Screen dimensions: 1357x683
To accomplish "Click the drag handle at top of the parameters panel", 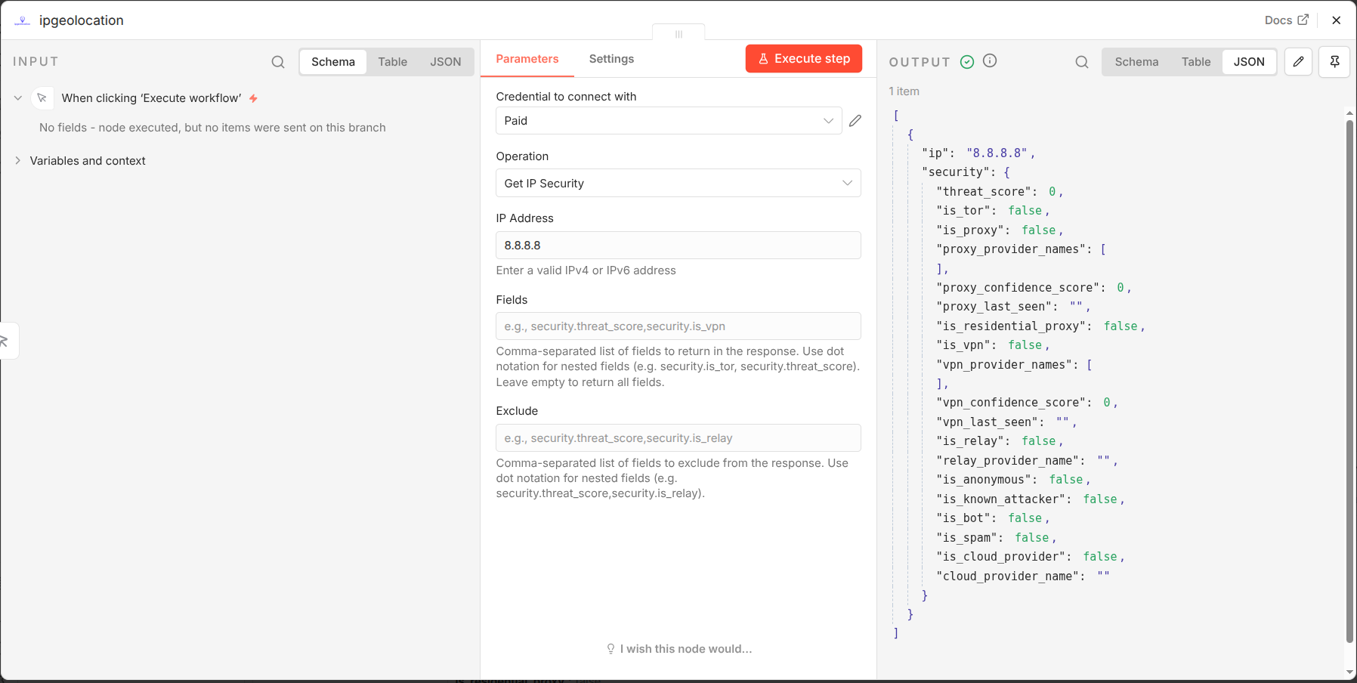I will [678, 34].
